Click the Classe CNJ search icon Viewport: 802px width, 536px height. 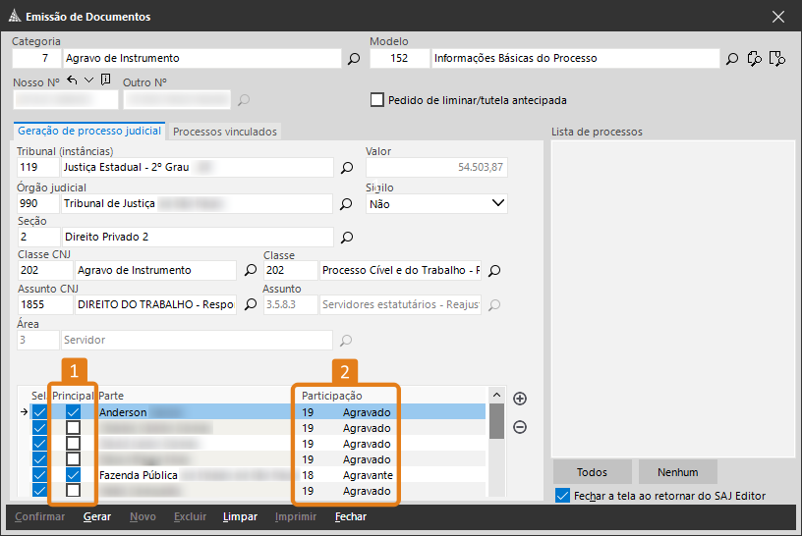[251, 271]
